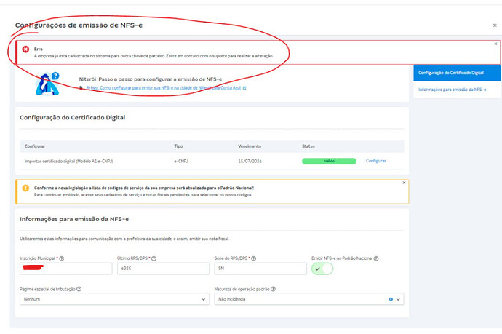Click help icon beside Emitir NFS-e no Padrão Nacional

[x=376, y=258]
